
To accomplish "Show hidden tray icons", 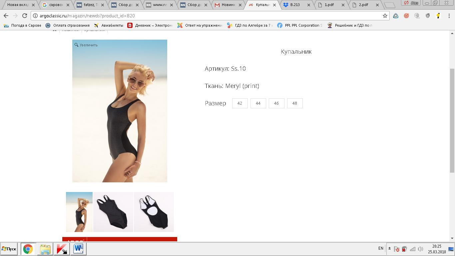I will [389, 249].
